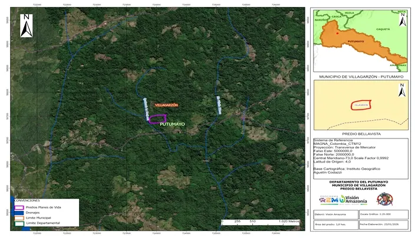Click the 'Escala Gráfica: 1:20.000' box
This screenshot has width=418, height=238.
(x=384, y=214)
